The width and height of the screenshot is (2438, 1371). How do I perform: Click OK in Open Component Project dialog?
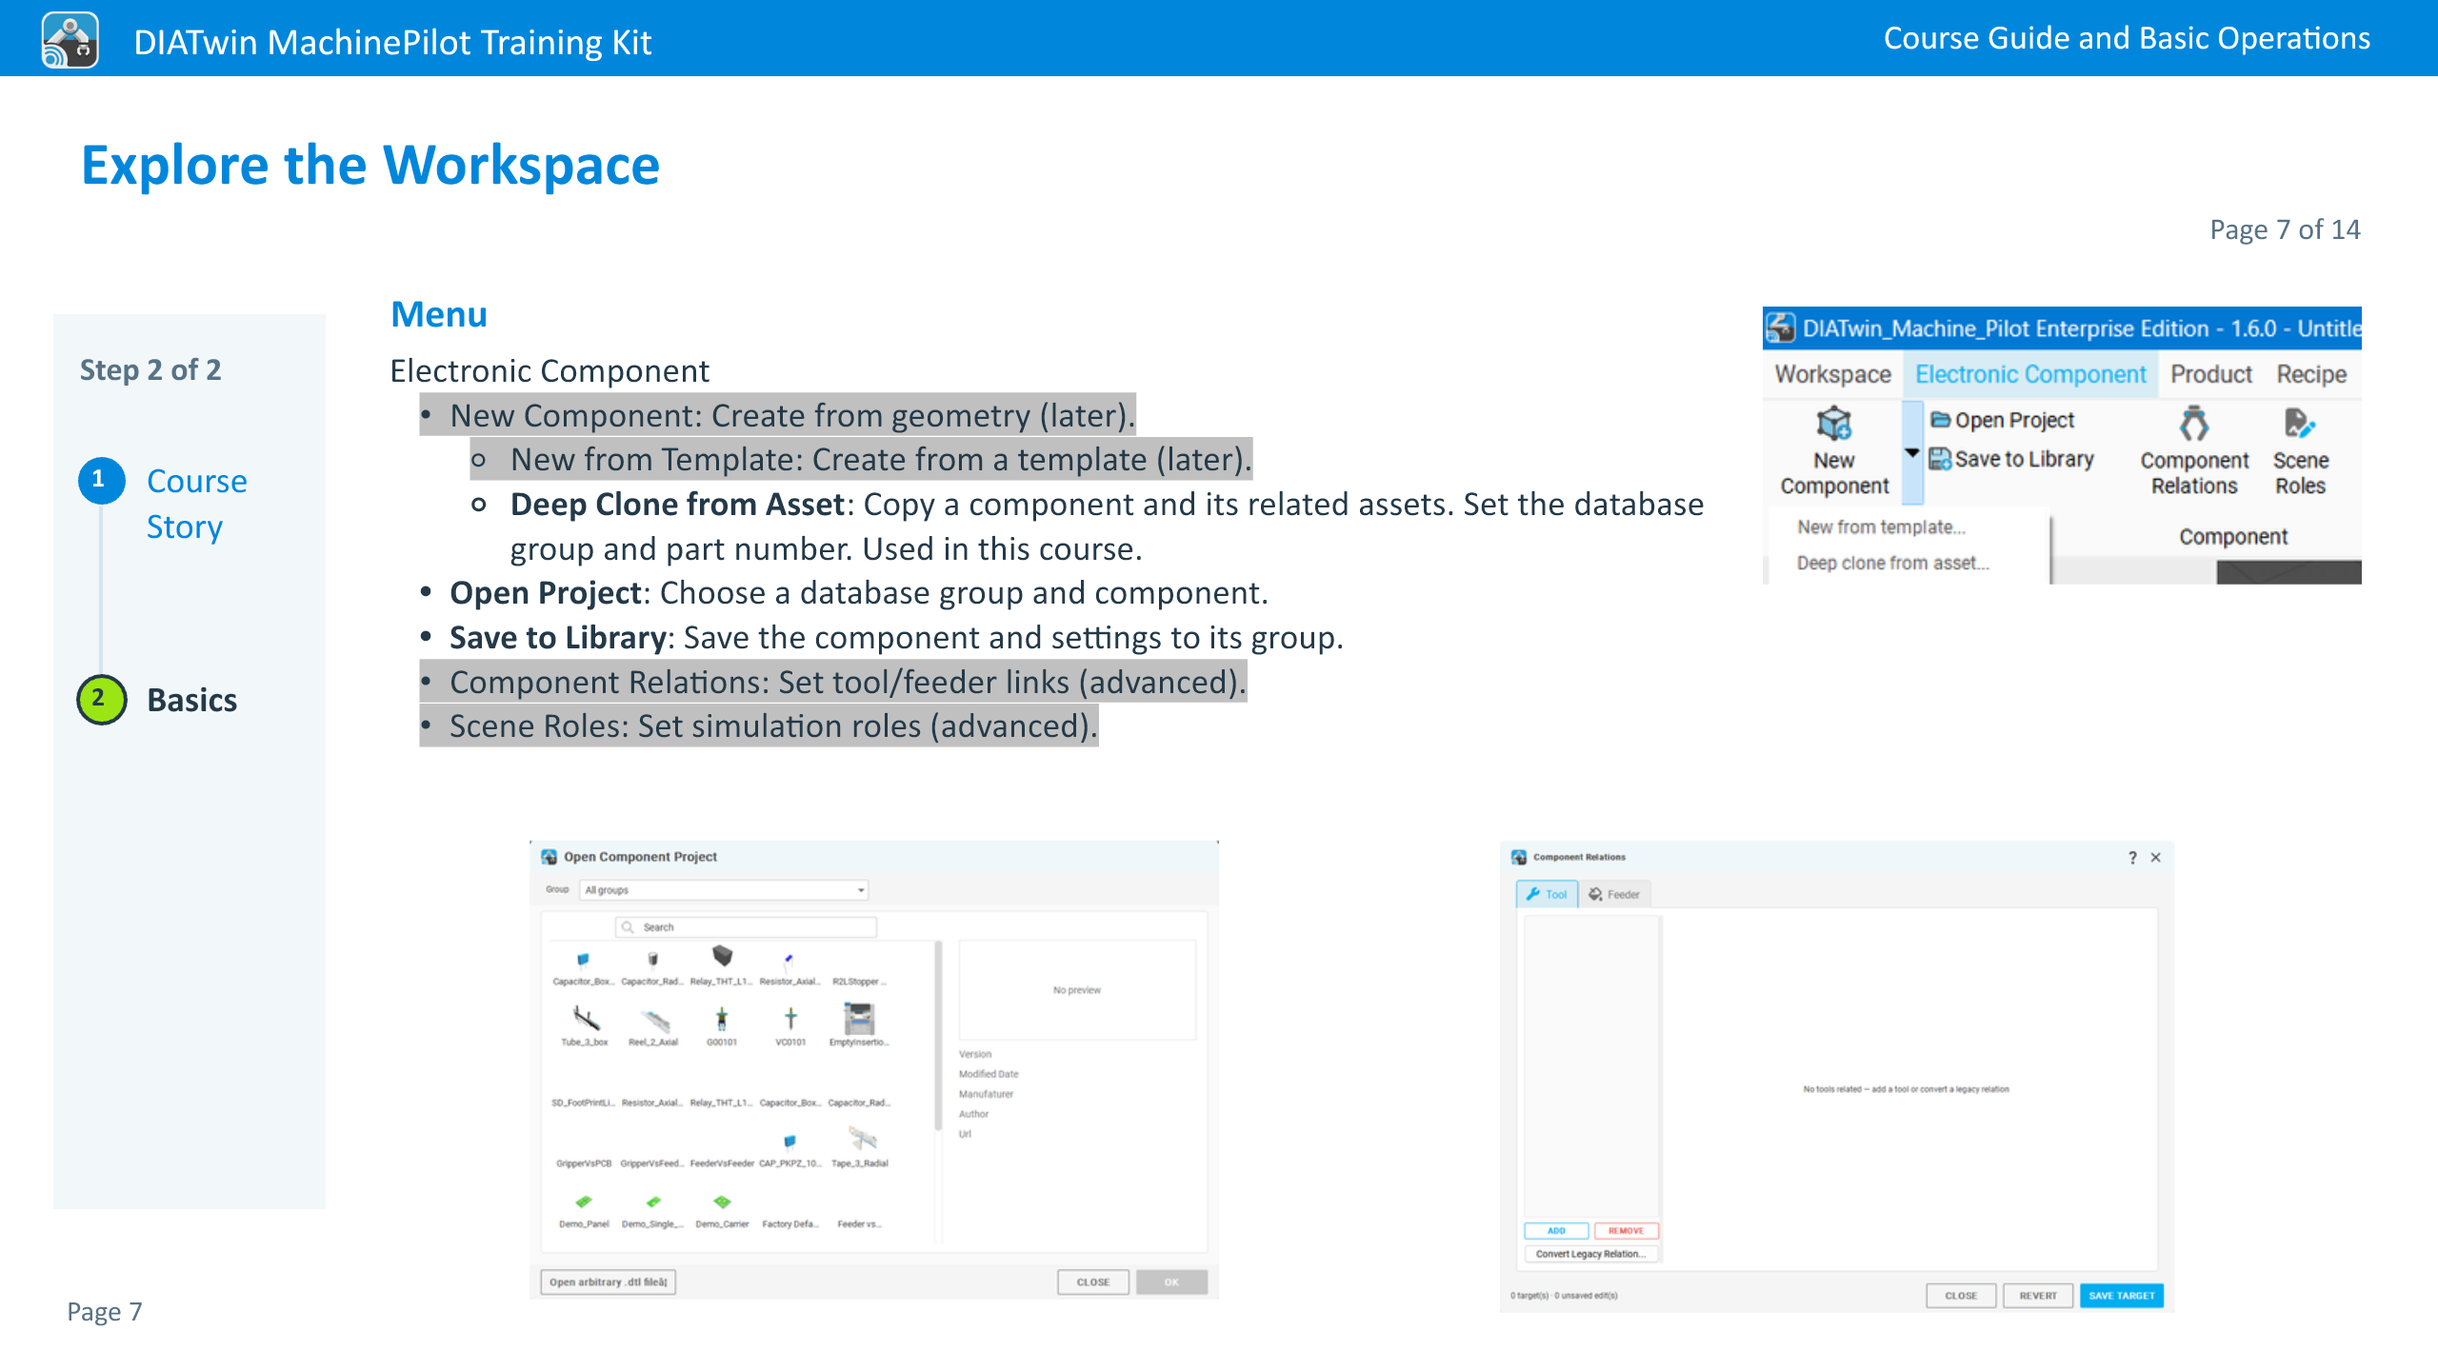[1171, 1282]
